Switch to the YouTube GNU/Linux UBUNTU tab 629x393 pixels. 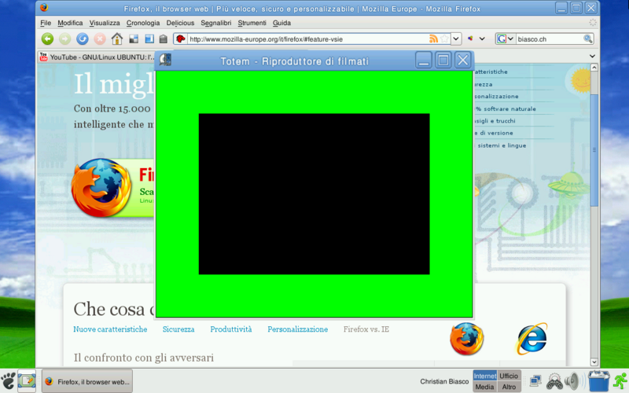[x=97, y=57]
